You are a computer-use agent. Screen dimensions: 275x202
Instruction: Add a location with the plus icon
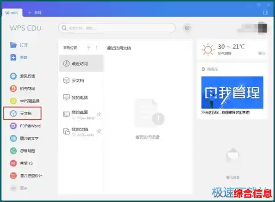[89, 48]
